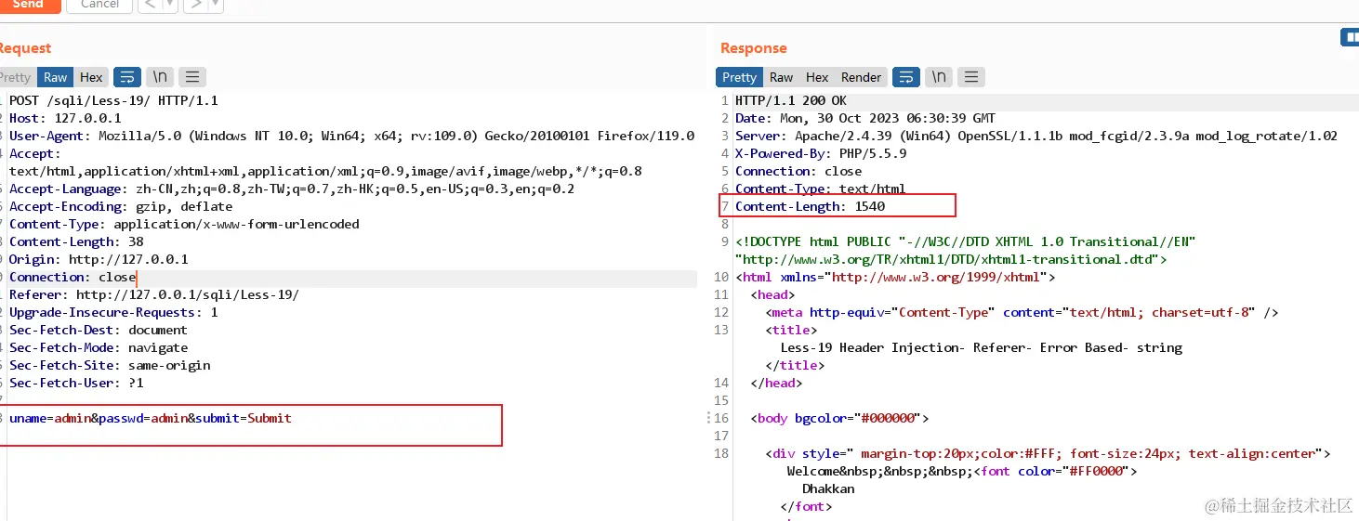Click the Welcome font color line
This screenshot has width=1359, height=521.
(x=962, y=471)
